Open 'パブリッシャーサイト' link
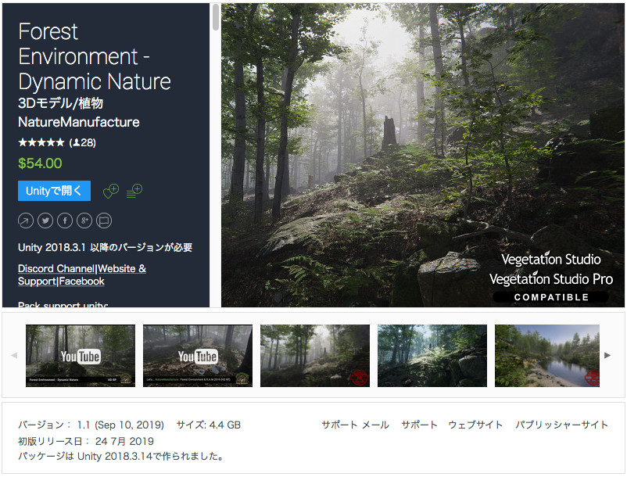Image resolution: width=627 pixels, height=477 pixels. click(x=561, y=425)
